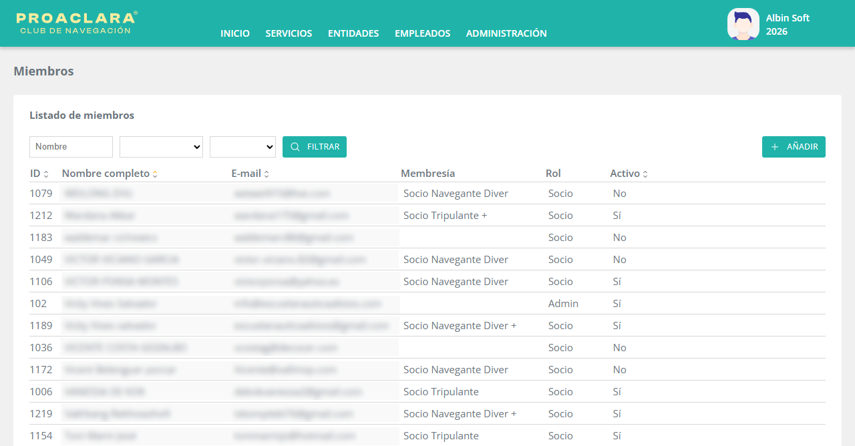This screenshot has height=446, width=855.
Task: Sort by E-mail column arrows
Action: pos(267,174)
